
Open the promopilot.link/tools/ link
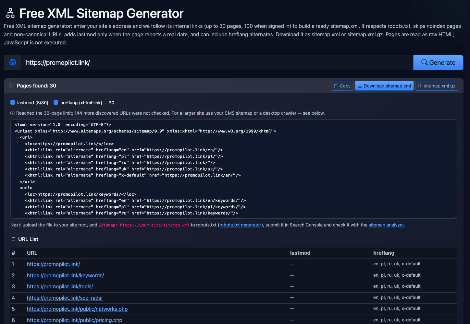[60, 287]
